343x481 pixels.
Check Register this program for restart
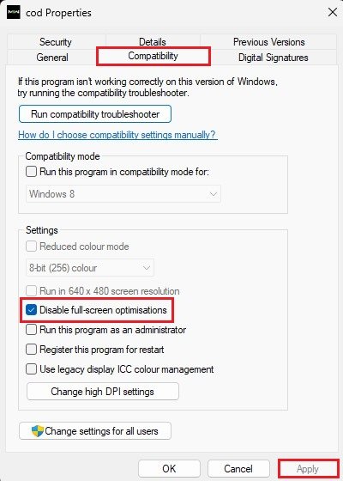tap(31, 350)
